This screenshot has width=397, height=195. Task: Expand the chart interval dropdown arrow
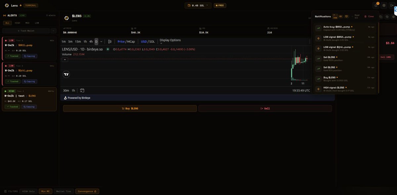click(x=101, y=42)
